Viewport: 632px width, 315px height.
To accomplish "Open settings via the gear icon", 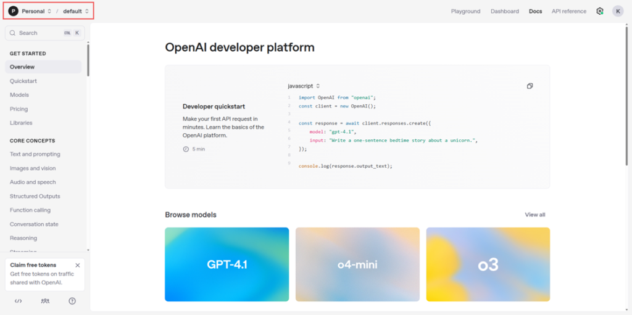I will coord(600,11).
